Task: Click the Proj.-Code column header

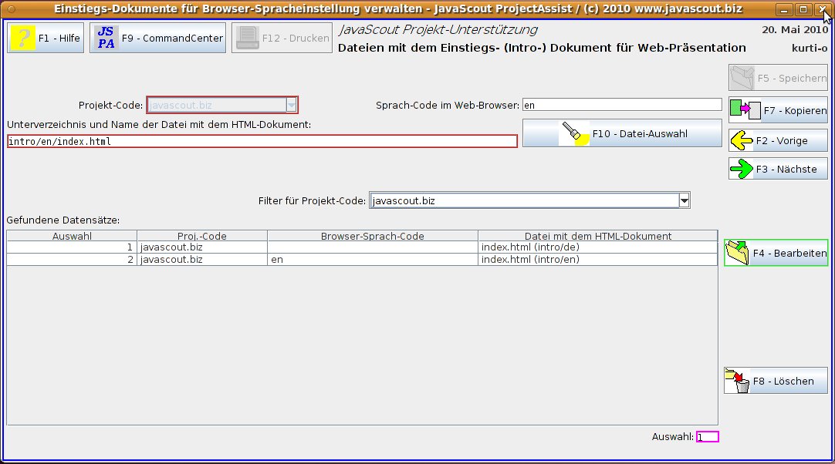Action: pyautogui.click(x=202, y=236)
